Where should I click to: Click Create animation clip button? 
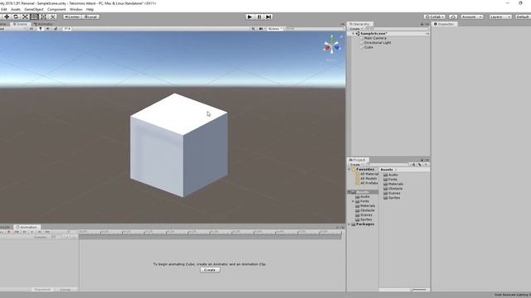(210, 270)
